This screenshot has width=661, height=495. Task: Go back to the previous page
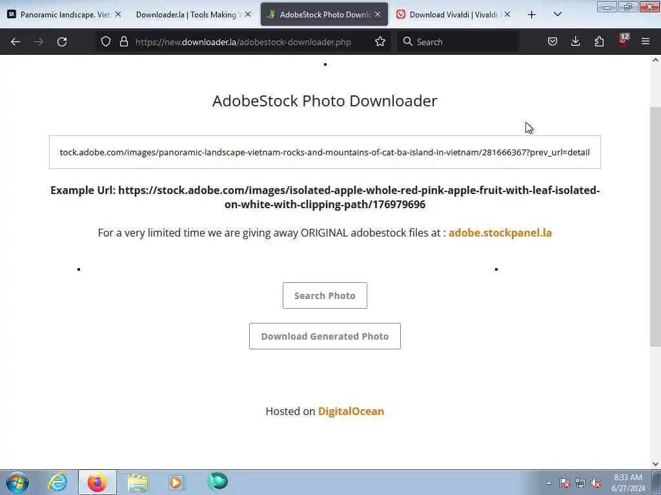15,42
